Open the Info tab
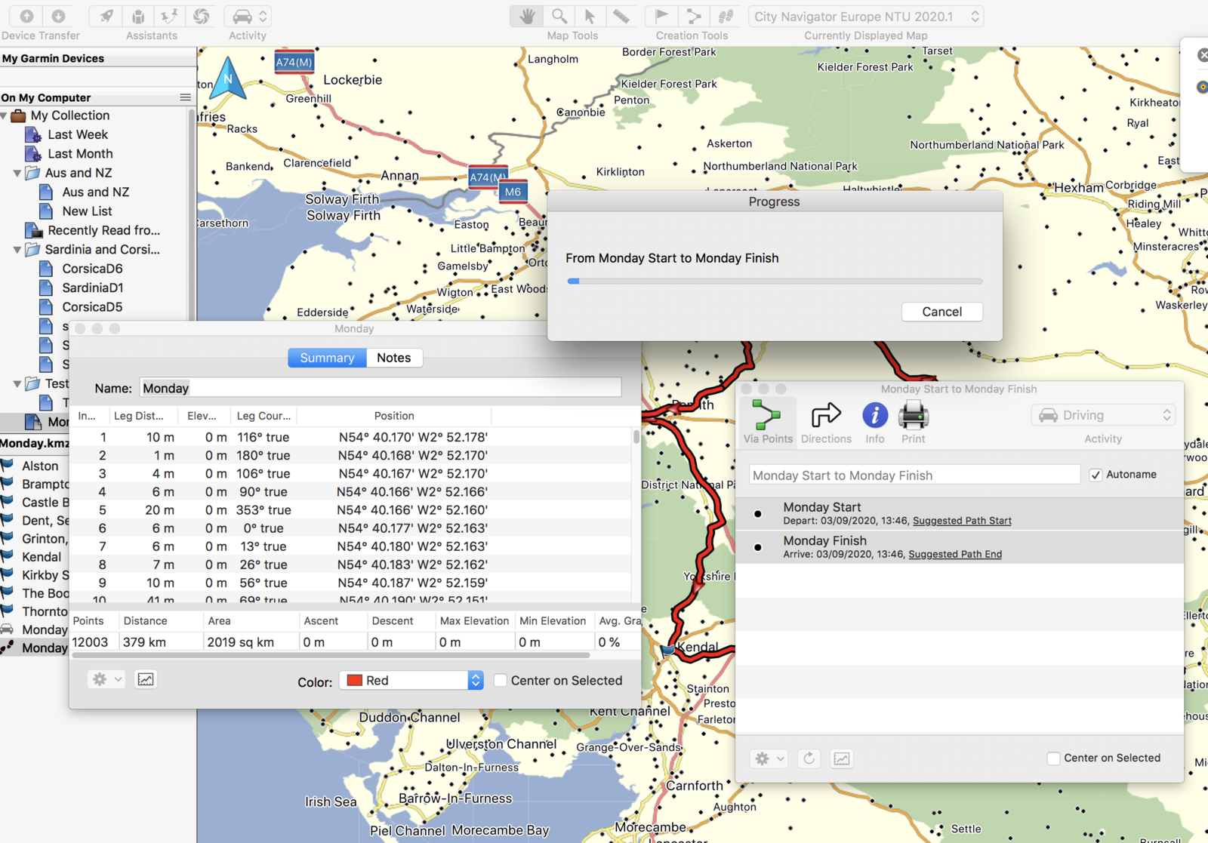Screen dimensions: 1208x843 tap(875, 422)
